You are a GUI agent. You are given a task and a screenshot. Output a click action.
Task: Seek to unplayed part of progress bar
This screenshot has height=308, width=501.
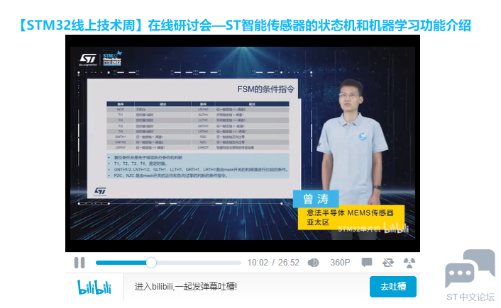coord(198,263)
